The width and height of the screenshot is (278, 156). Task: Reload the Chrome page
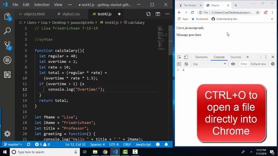pyautogui.click(x=192, y=13)
